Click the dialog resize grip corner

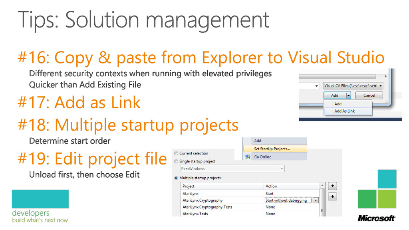[x=387, y=102]
